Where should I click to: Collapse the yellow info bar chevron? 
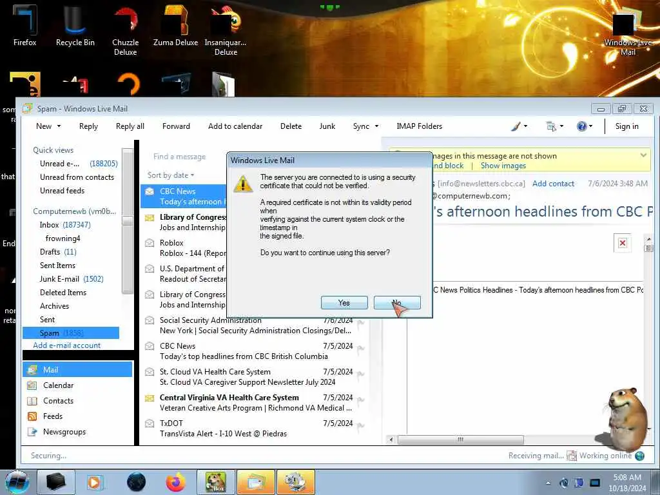[643, 155]
